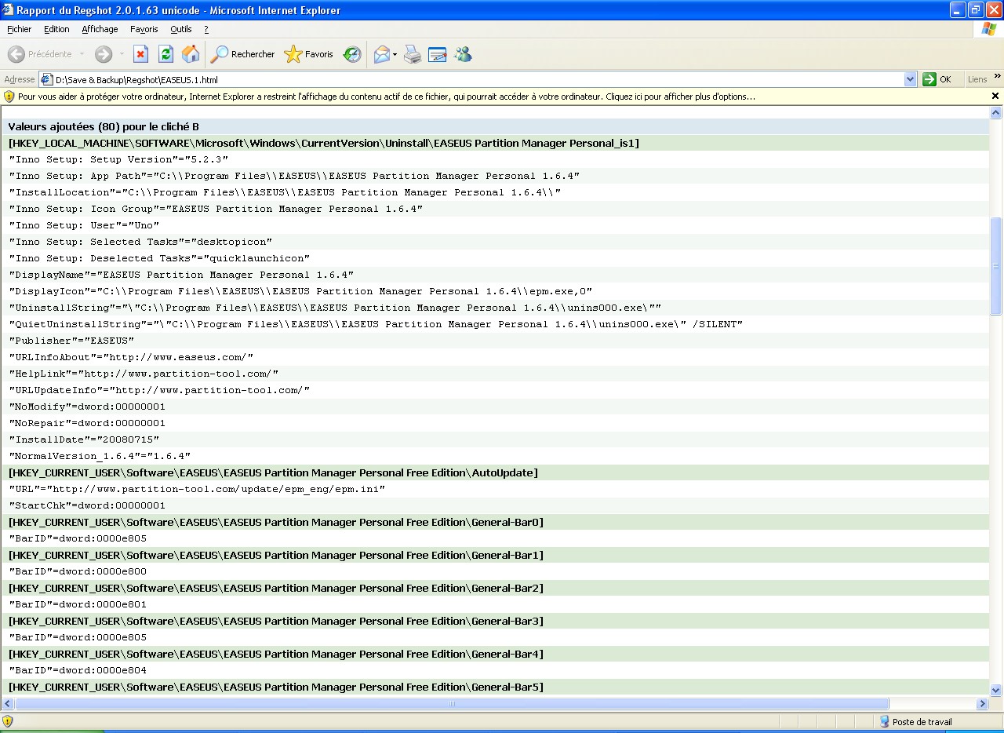Click the Edit page toolbar icon

coord(438,54)
